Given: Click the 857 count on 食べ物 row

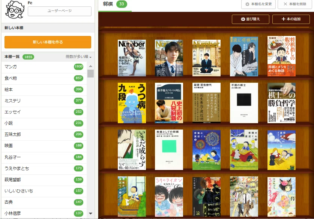Looking at the screenshot, I should pyautogui.click(x=78, y=78).
